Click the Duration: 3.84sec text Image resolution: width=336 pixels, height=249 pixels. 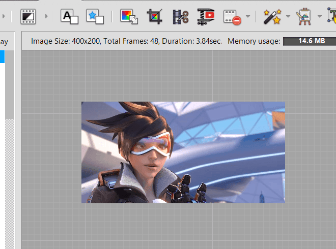click(192, 41)
